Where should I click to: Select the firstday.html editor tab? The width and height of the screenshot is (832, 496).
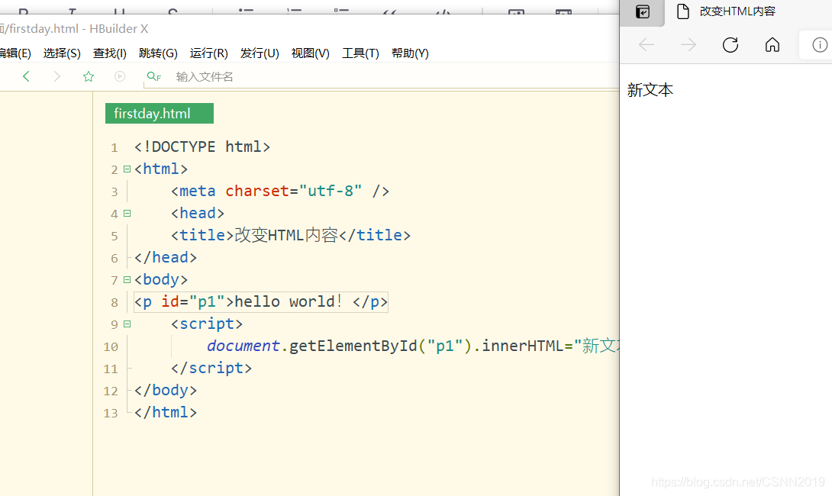click(x=160, y=114)
